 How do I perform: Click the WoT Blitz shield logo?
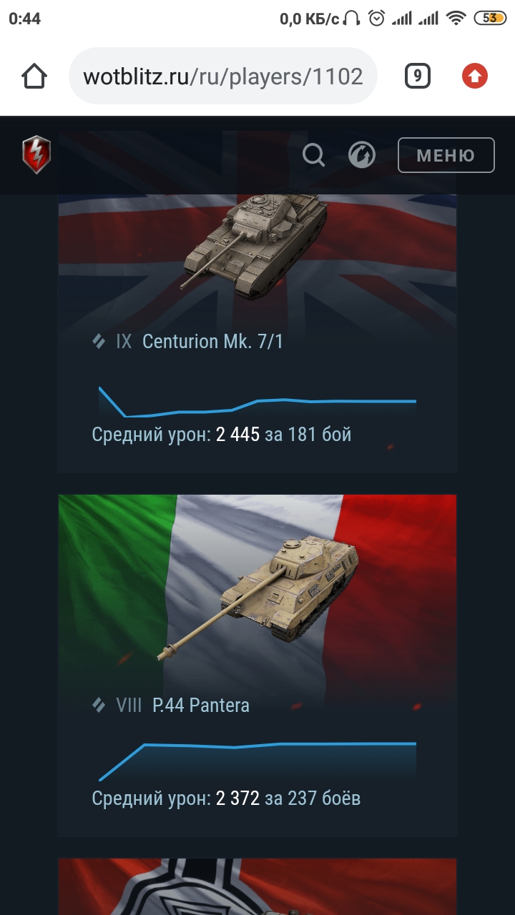pos(36,154)
